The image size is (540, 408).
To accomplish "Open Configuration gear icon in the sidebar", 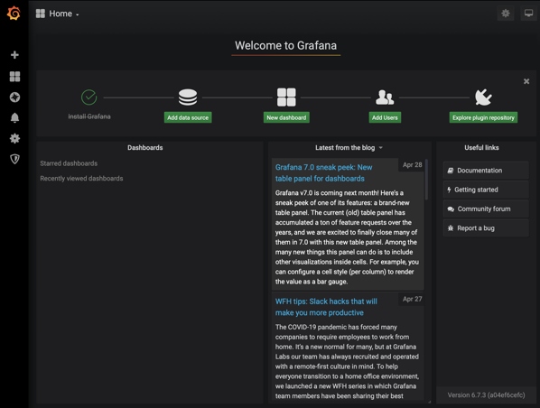I will tap(14, 138).
